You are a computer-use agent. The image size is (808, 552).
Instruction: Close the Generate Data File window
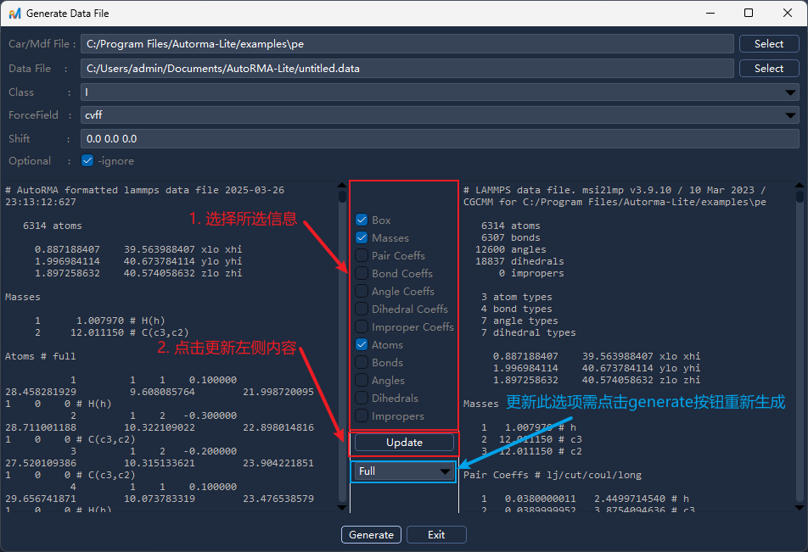pyautogui.click(x=787, y=14)
